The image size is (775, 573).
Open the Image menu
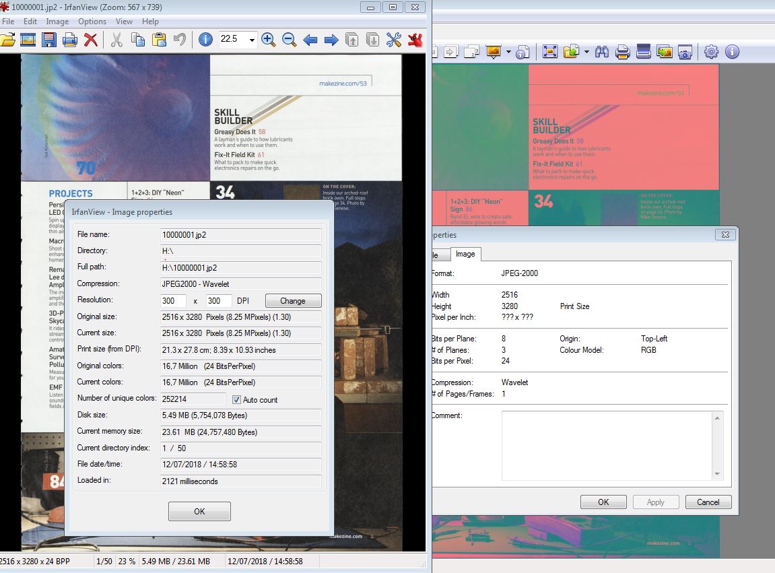[x=57, y=22]
